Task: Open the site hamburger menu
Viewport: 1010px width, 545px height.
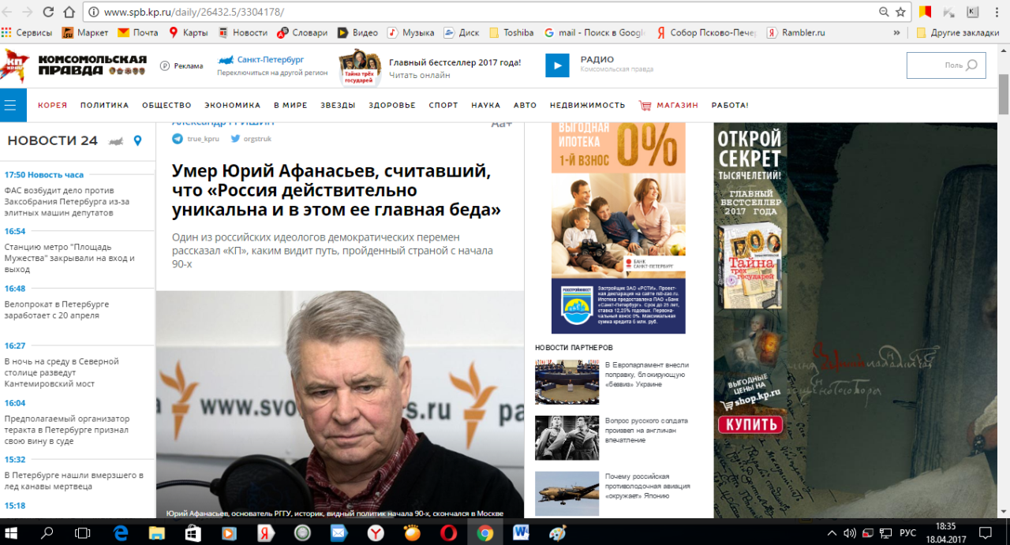Action: coord(10,105)
